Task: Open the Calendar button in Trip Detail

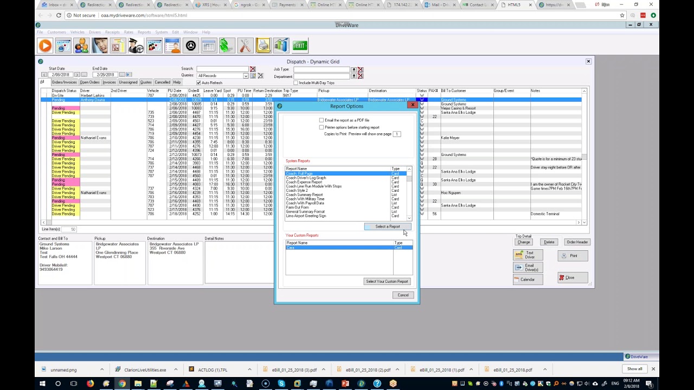Action: [x=527, y=279]
